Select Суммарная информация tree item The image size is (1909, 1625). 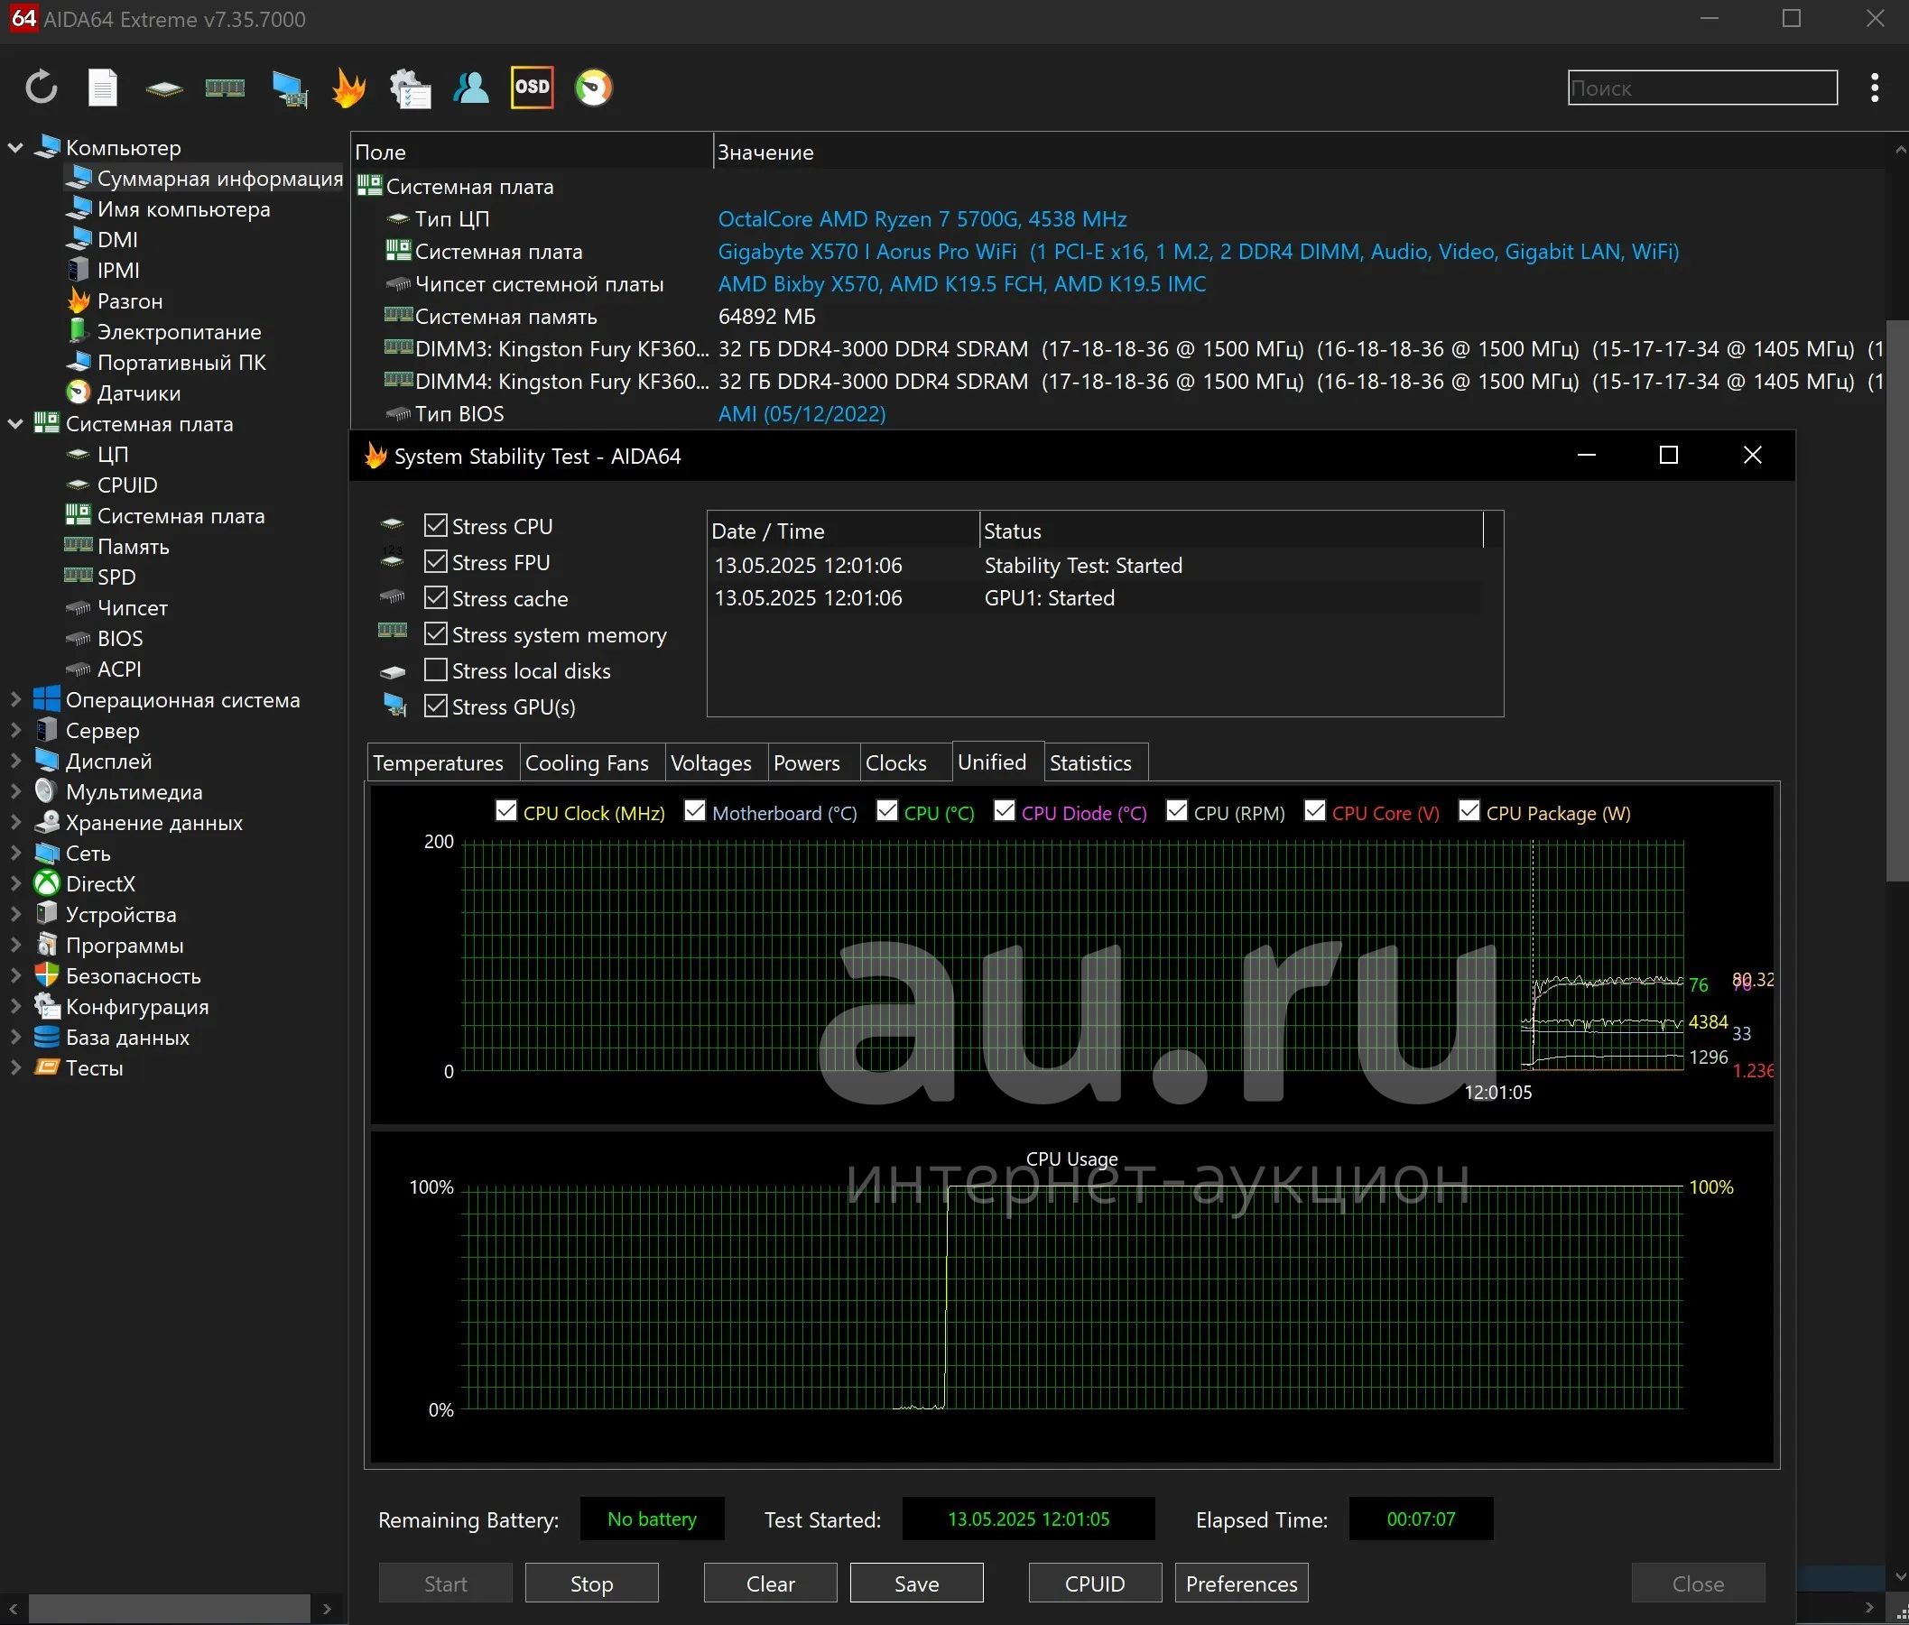(x=205, y=179)
